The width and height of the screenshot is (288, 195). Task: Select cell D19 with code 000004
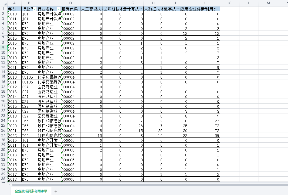tap(70, 97)
